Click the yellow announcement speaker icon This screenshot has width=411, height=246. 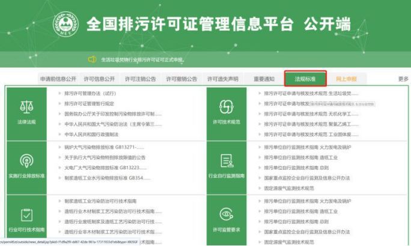coord(92,59)
